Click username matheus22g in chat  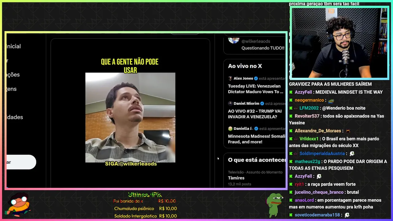click(x=307, y=161)
